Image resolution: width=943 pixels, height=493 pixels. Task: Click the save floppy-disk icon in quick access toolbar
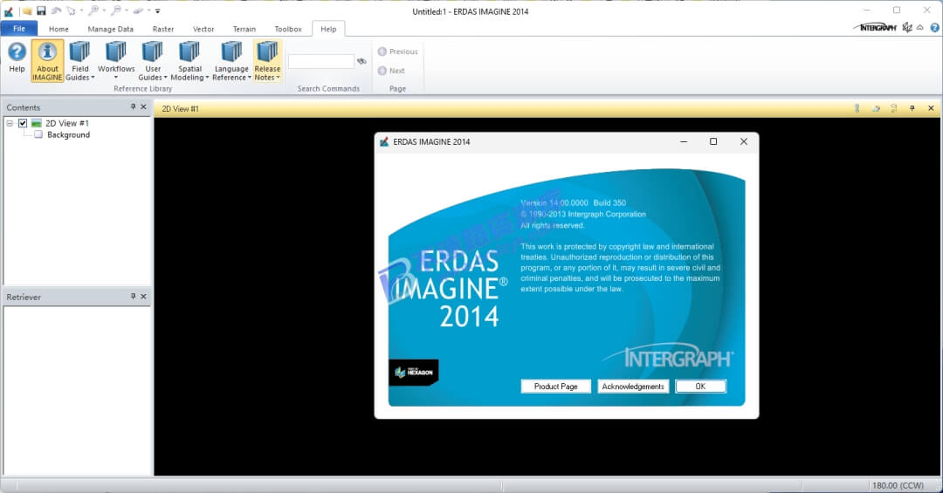[x=42, y=10]
